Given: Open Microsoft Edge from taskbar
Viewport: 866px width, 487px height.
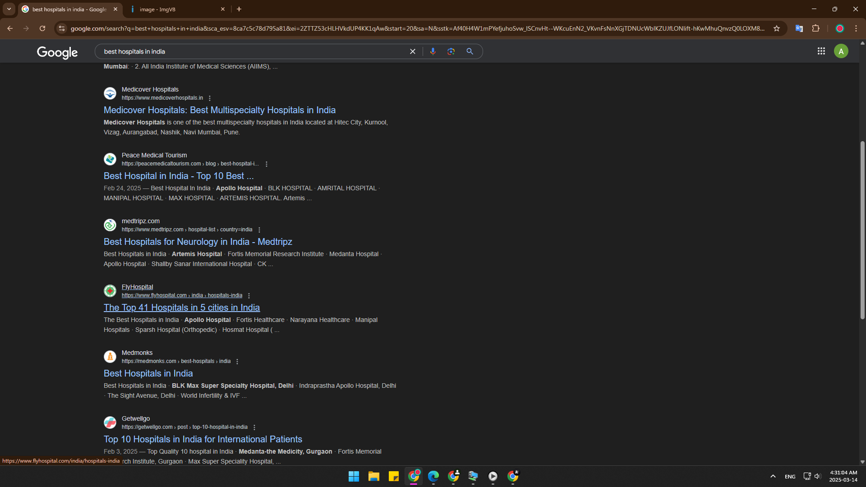Looking at the screenshot, I should point(433,476).
